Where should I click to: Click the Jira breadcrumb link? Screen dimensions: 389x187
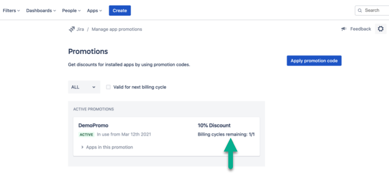pyautogui.click(x=80, y=29)
